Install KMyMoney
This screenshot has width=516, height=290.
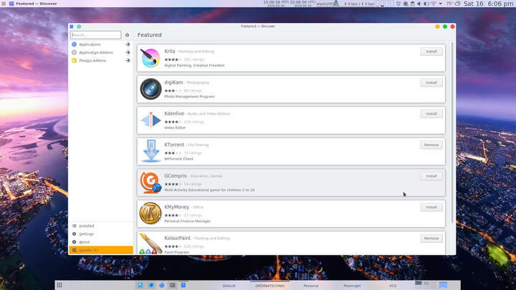point(431,207)
